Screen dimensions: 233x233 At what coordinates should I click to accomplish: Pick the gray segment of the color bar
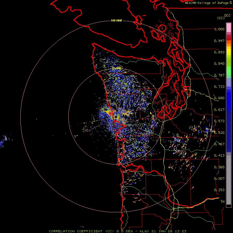tap(229, 180)
